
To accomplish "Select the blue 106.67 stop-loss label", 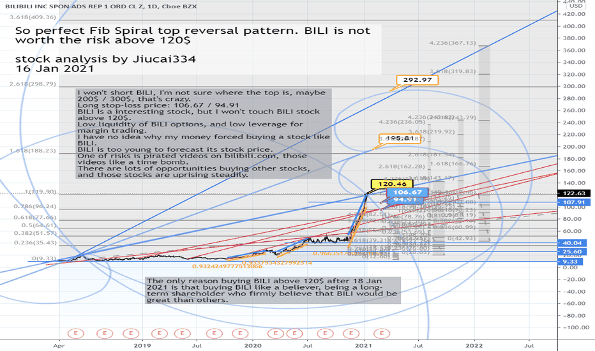I will click(407, 192).
